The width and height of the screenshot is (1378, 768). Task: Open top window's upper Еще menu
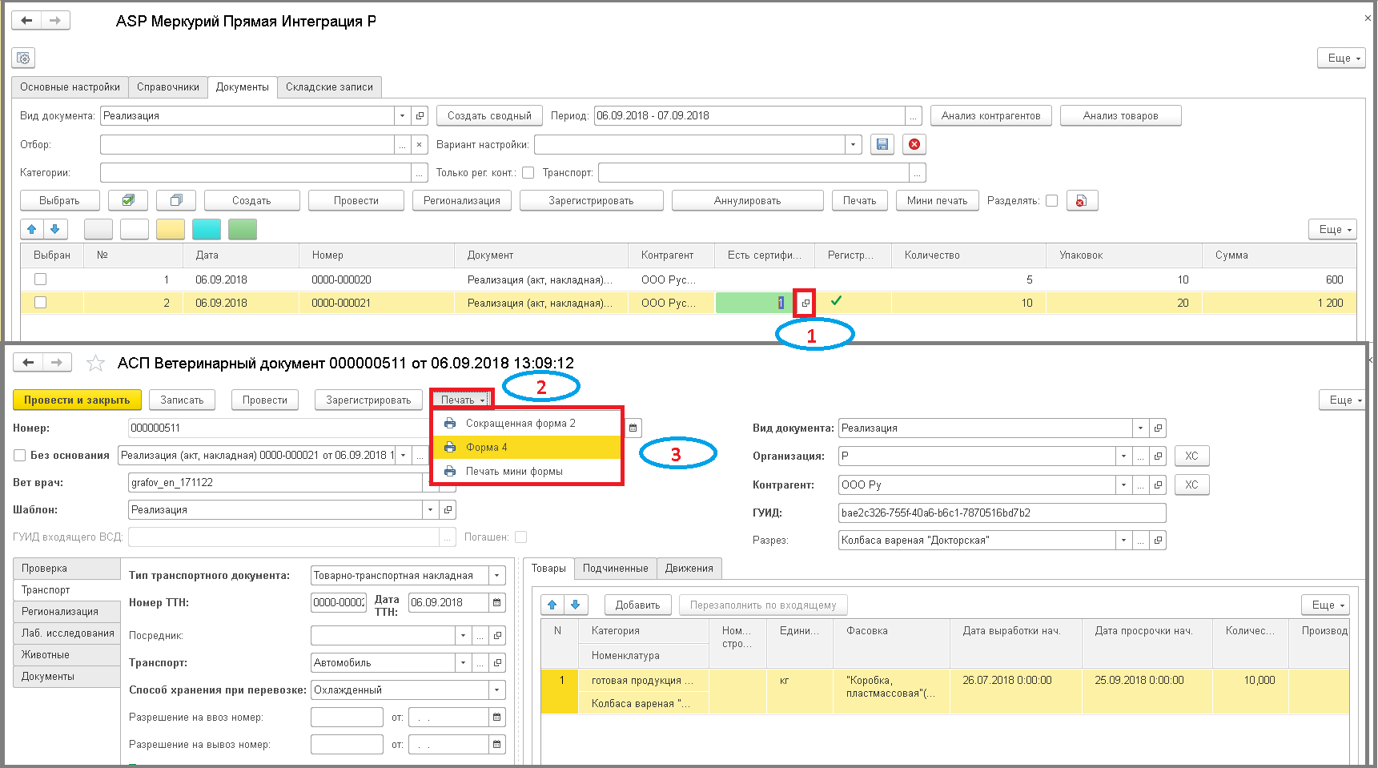[1341, 58]
